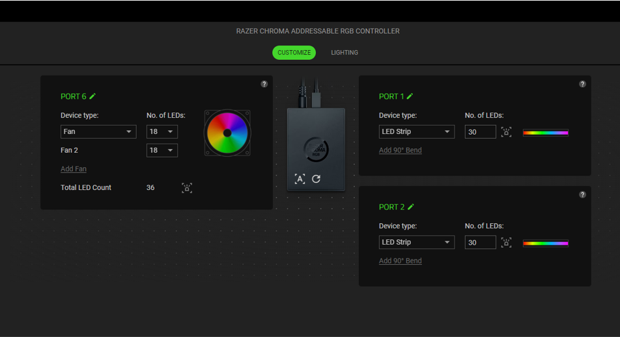Open help for the PORT 6 panel

(264, 84)
